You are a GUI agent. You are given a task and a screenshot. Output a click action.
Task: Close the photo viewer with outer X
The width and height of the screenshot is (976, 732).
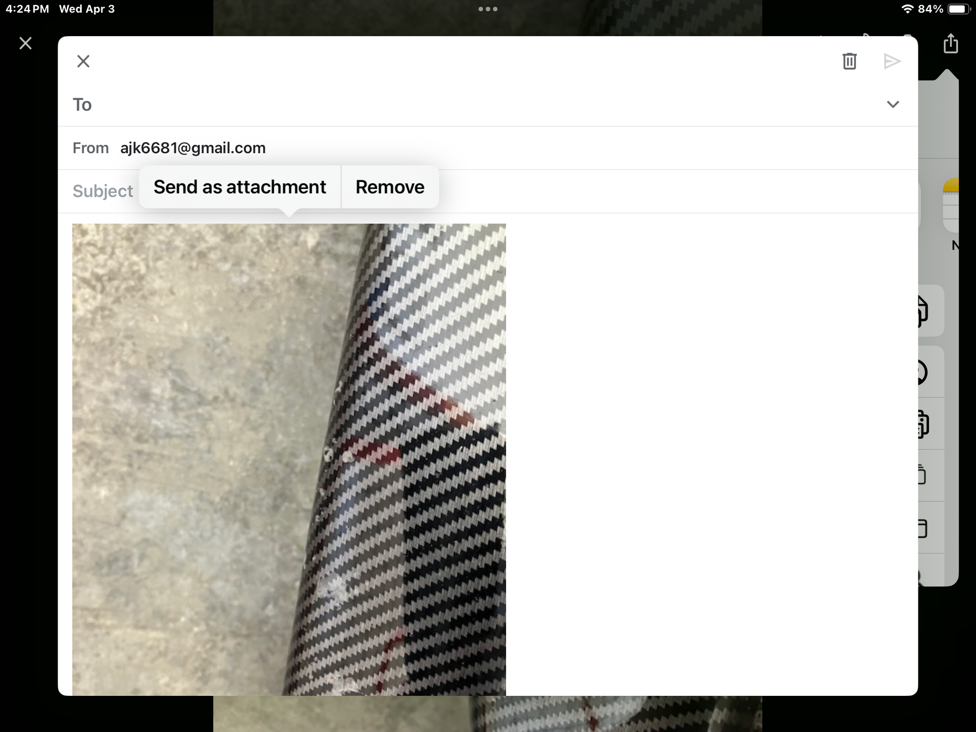[x=25, y=43]
